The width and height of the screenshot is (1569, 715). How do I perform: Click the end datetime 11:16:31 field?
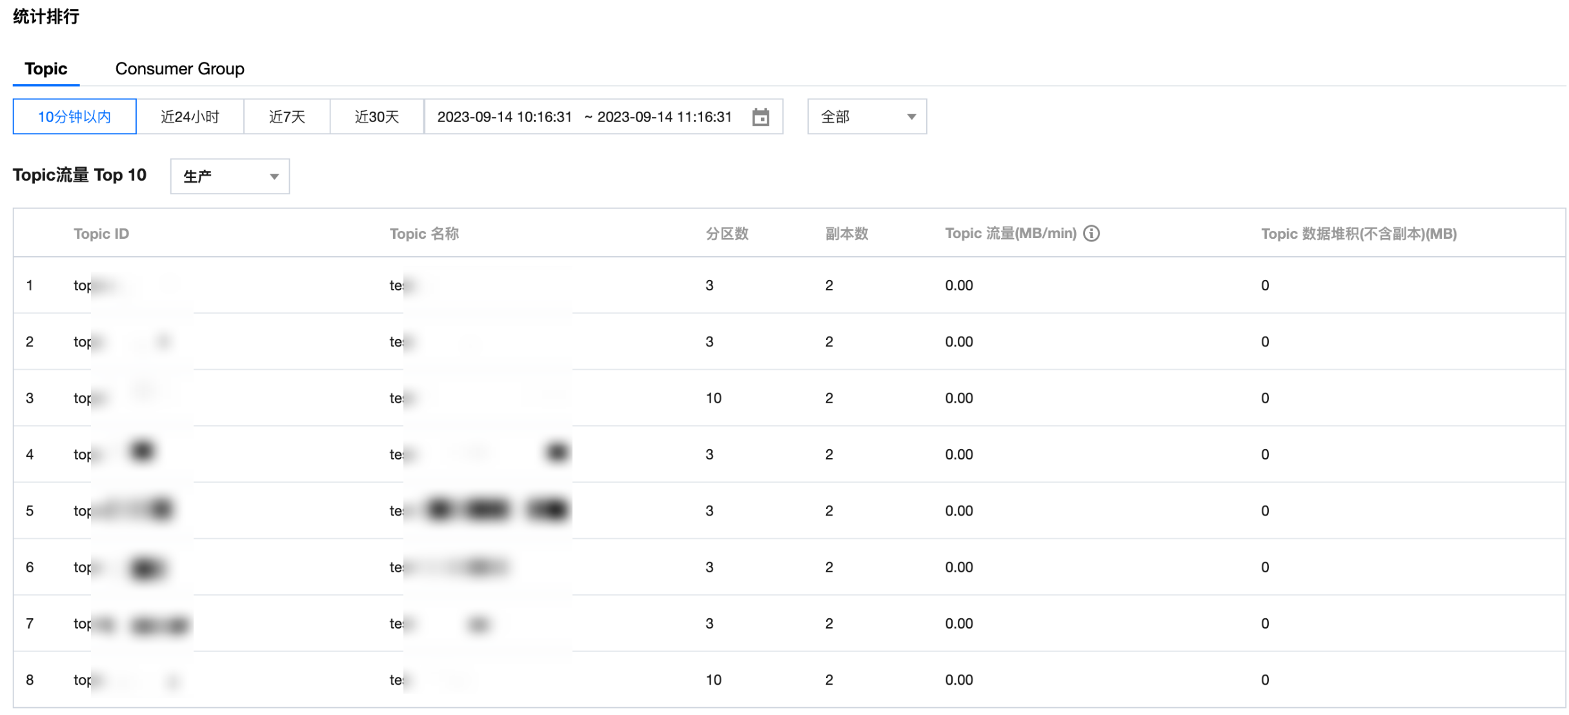(x=664, y=117)
